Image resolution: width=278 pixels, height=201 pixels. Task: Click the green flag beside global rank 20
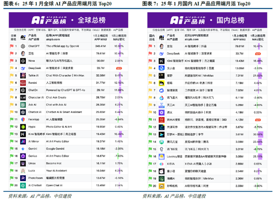click(x=12, y=185)
